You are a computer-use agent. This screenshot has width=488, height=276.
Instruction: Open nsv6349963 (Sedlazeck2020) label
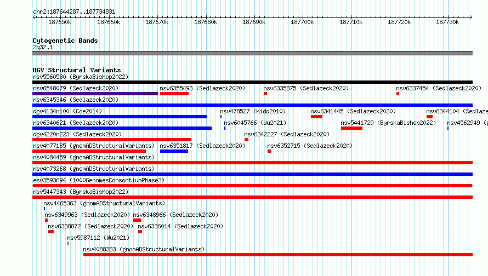tap(87, 215)
